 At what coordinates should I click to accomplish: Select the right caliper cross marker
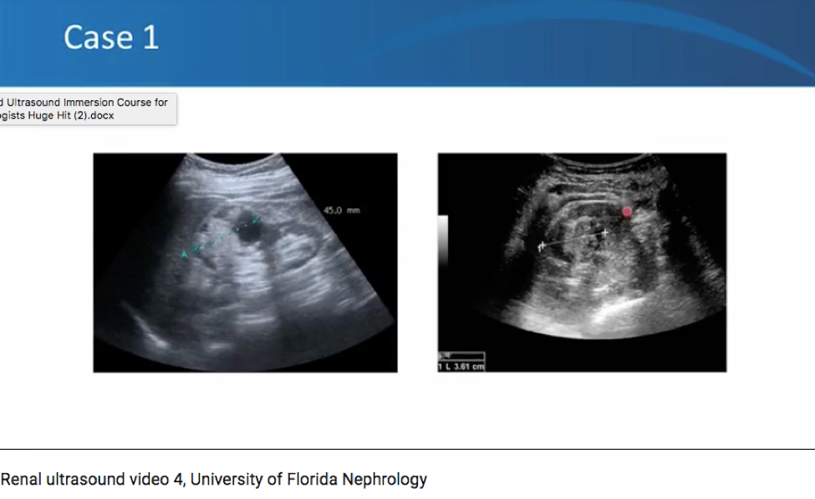pyautogui.click(x=605, y=232)
